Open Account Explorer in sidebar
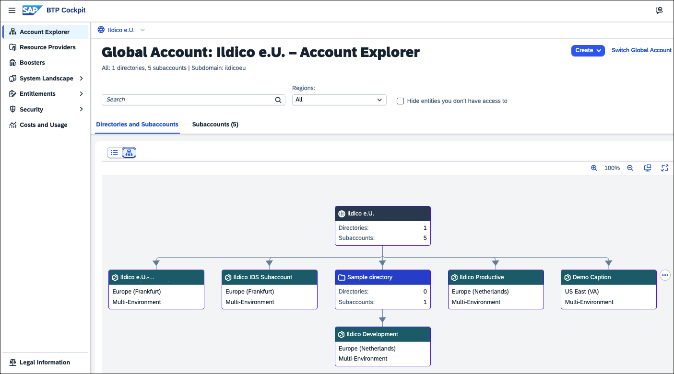 coord(46,32)
